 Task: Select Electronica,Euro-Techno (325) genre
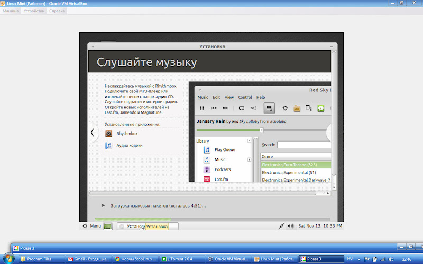296,165
